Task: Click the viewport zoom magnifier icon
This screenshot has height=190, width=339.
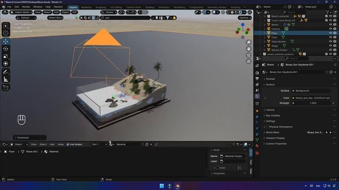Action: [248, 42]
